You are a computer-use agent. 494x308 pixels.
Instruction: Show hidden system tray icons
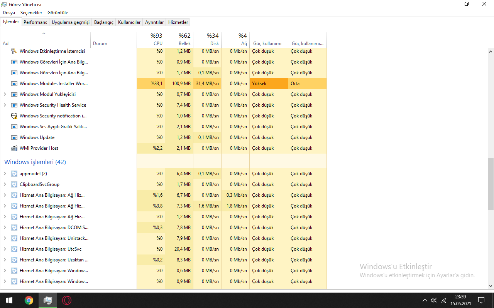[425, 300]
